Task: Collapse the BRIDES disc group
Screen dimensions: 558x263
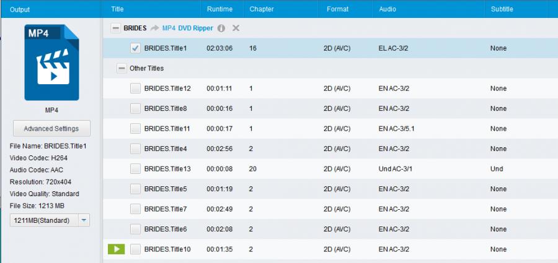Action: pyautogui.click(x=115, y=28)
